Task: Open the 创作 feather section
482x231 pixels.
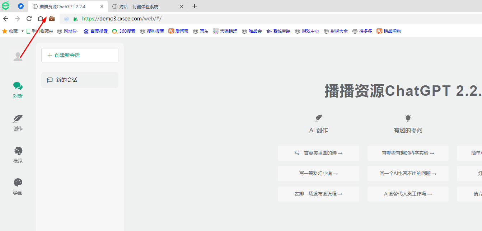Action: (x=18, y=122)
